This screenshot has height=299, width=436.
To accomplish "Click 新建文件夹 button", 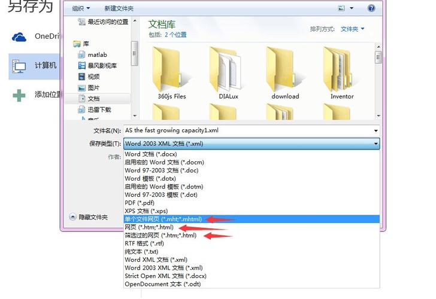I will click(119, 8).
